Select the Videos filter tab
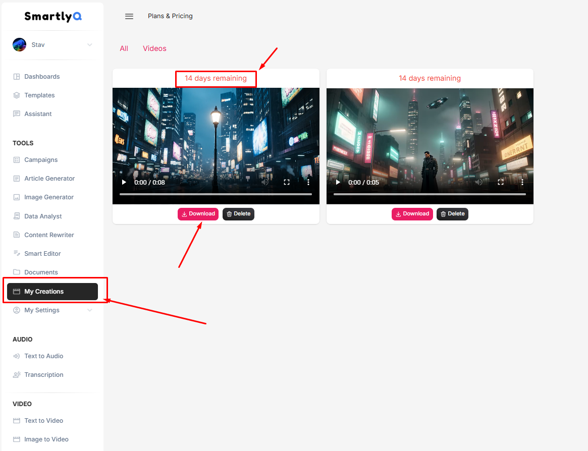Screen dimensions: 588x451 point(154,48)
